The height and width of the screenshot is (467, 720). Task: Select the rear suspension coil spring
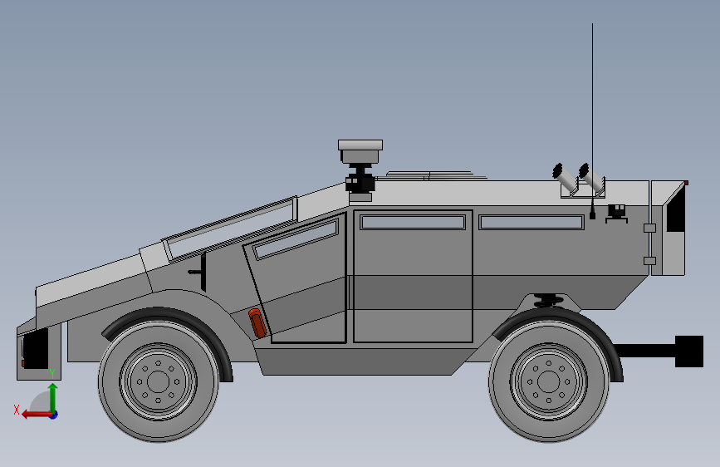549,301
